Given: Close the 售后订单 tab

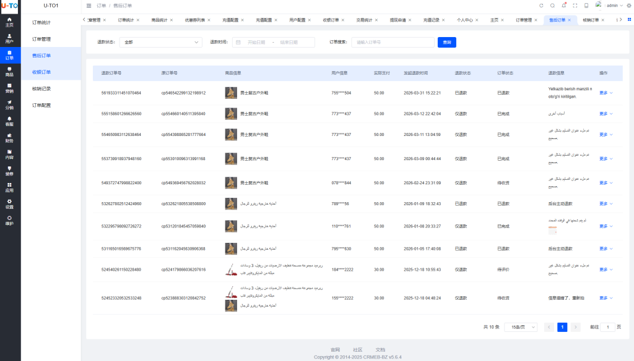Looking at the screenshot, I should coord(570,20).
